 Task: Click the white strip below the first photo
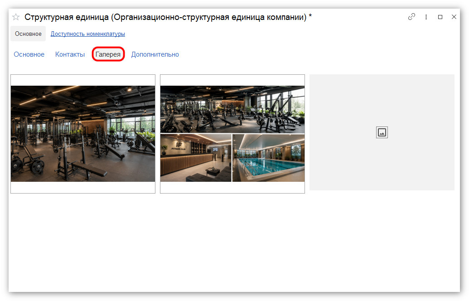(x=83, y=187)
